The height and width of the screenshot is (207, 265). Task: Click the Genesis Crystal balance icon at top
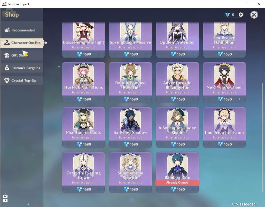pos(228,15)
